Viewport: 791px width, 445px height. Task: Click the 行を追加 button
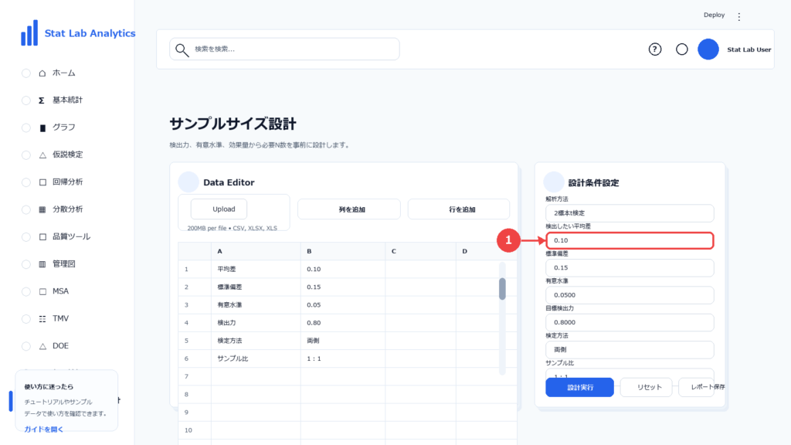(x=459, y=209)
